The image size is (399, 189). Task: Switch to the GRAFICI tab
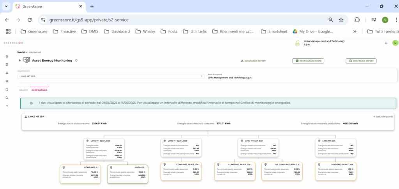tap(23, 90)
